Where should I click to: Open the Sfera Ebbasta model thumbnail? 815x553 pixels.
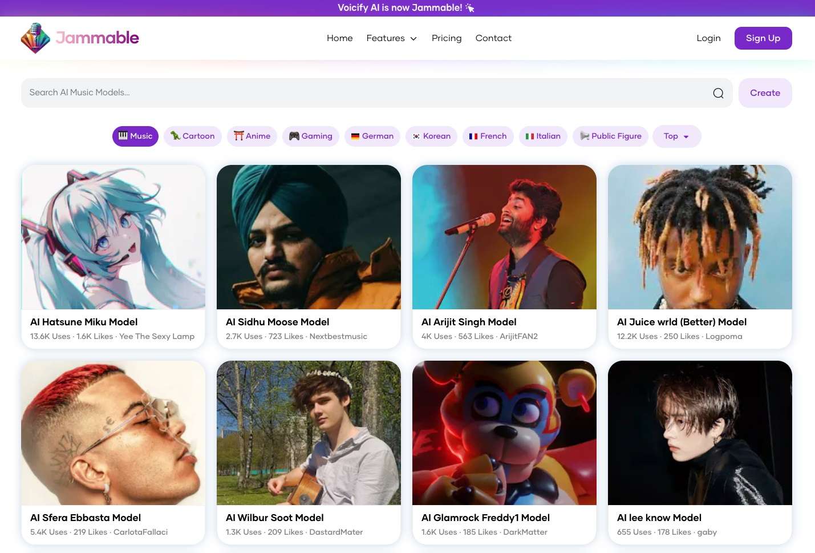113,433
